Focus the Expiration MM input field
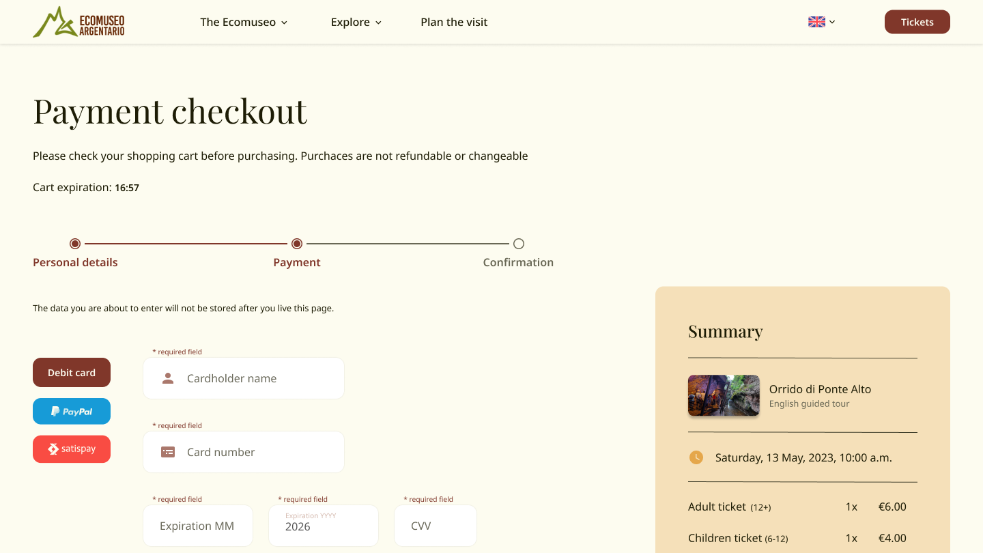The image size is (983, 553). pyautogui.click(x=198, y=526)
